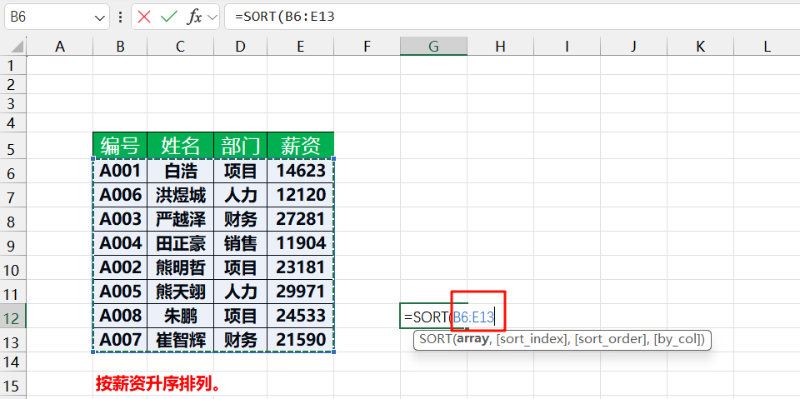Click the name cell 朱鹏
Image resolution: width=800 pixels, height=399 pixels.
pos(180,316)
